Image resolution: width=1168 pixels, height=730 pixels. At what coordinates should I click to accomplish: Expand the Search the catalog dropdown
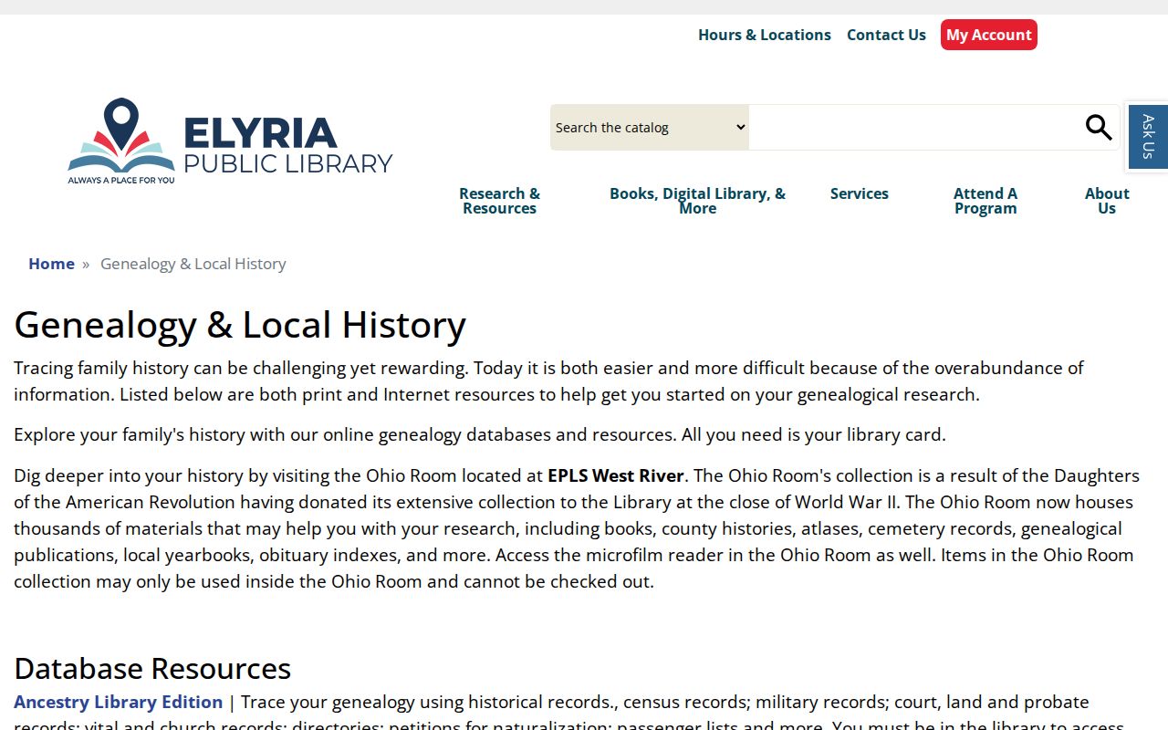[x=650, y=128]
